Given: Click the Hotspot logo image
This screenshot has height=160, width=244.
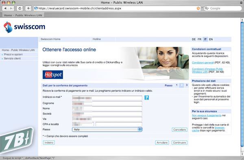Looking at the screenshot, I should [x=53, y=75].
